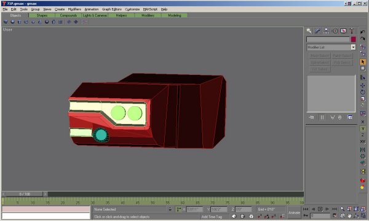
Task: Toggle the Animate button
Action: tap(294, 212)
